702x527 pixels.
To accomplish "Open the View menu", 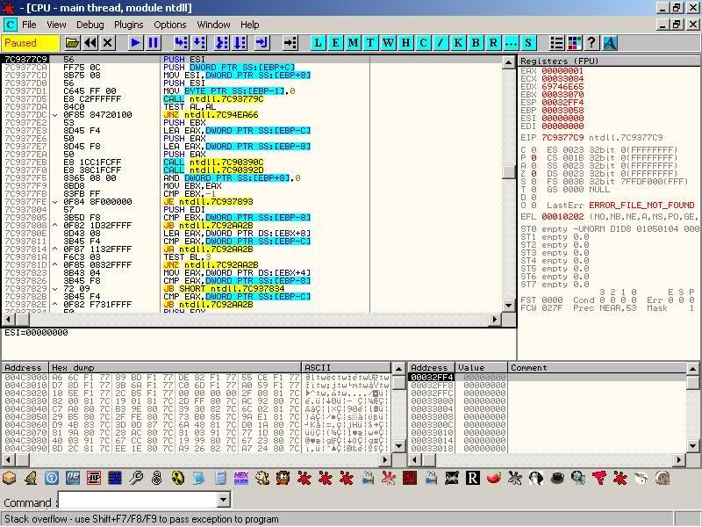I will pyautogui.click(x=56, y=25).
